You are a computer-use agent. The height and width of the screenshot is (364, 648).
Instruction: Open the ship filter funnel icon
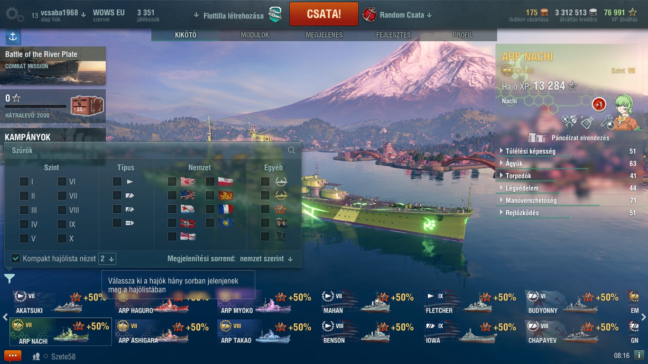pyautogui.click(x=9, y=279)
